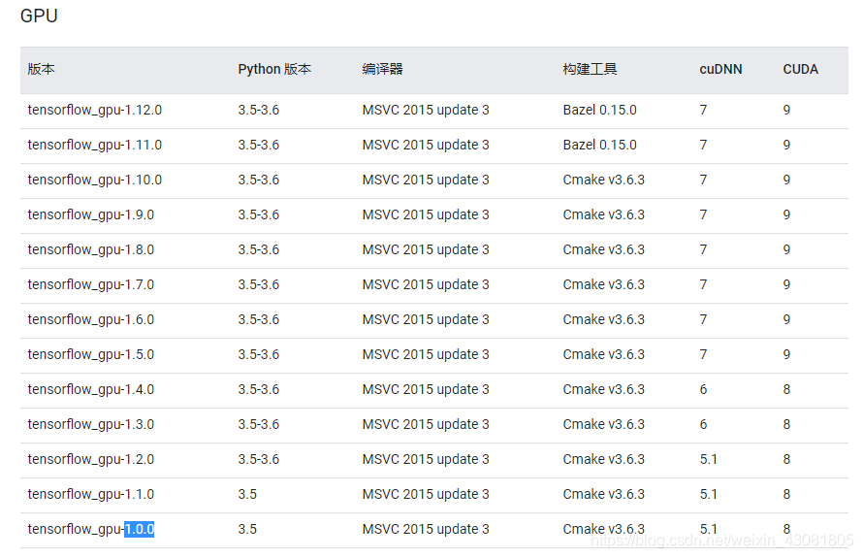Click CUDA value 8 in the 1.1.0 row
The height and width of the screenshot is (558, 863).
tap(786, 494)
